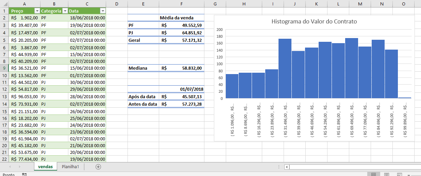The height and width of the screenshot is (176, 421).
Task: Open the Data column filter dropdown
Action: [x=103, y=11]
